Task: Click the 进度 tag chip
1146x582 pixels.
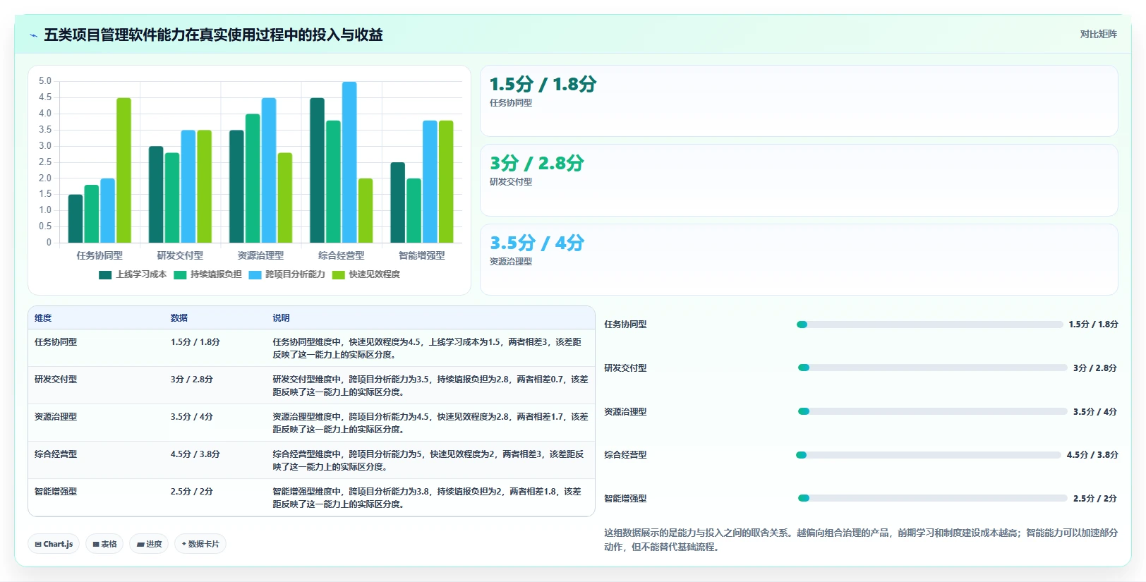Action: (149, 544)
